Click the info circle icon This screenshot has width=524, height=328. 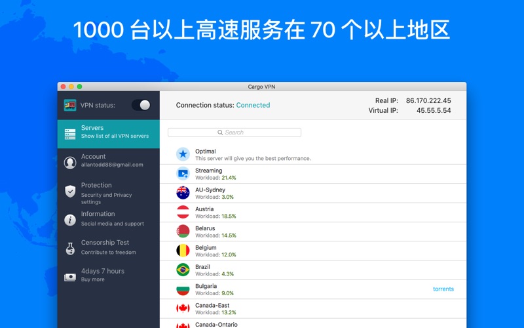pyautogui.click(x=70, y=220)
